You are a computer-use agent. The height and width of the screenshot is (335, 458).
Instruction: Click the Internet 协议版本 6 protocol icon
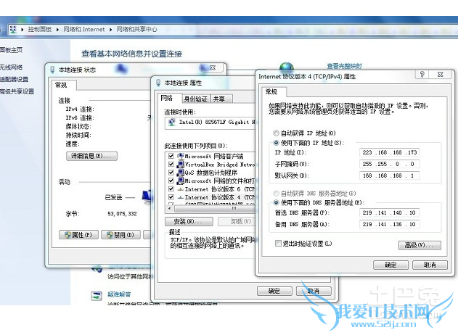181,189
